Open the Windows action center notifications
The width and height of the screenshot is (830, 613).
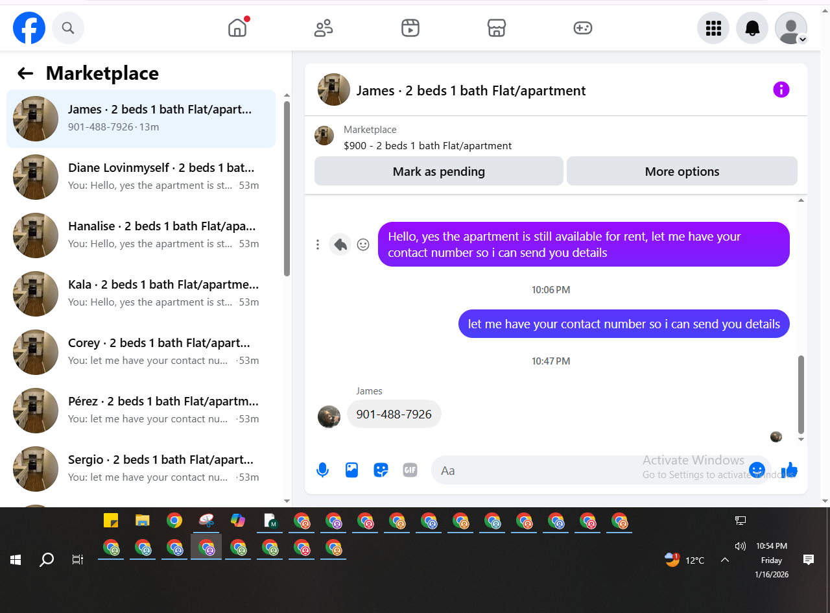pos(809,559)
